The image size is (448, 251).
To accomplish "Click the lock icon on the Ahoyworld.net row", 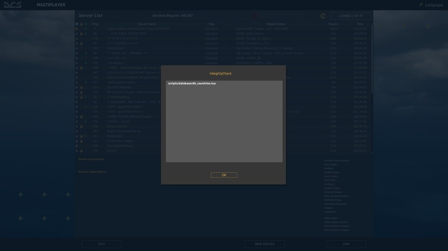I will pos(81,126).
